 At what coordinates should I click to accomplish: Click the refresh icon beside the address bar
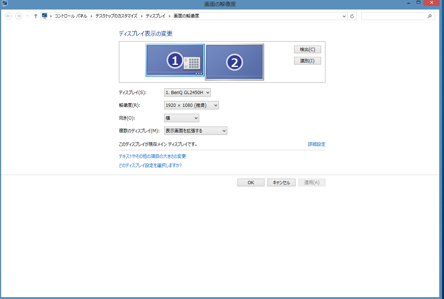click(x=352, y=16)
